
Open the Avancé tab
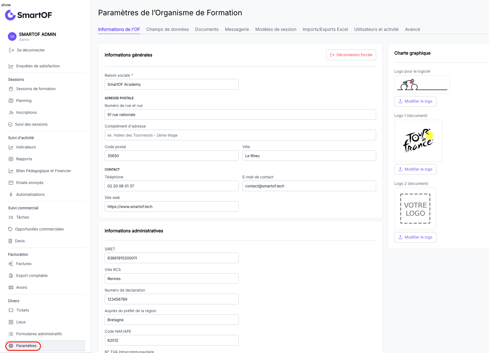point(412,29)
